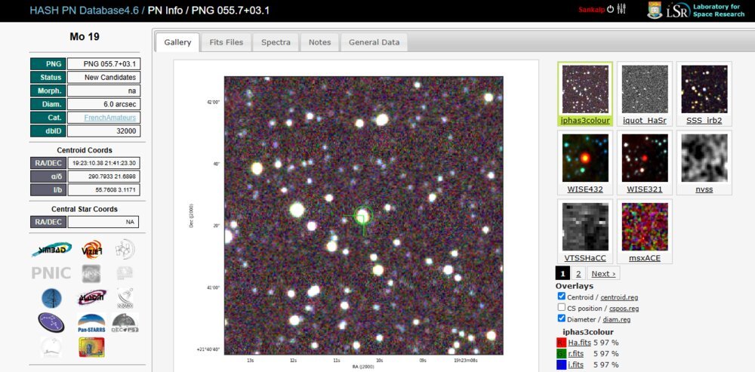The height and width of the screenshot is (372, 755).
Task: Click the LSR Laboratory for Space Research logo
Action: click(x=706, y=10)
